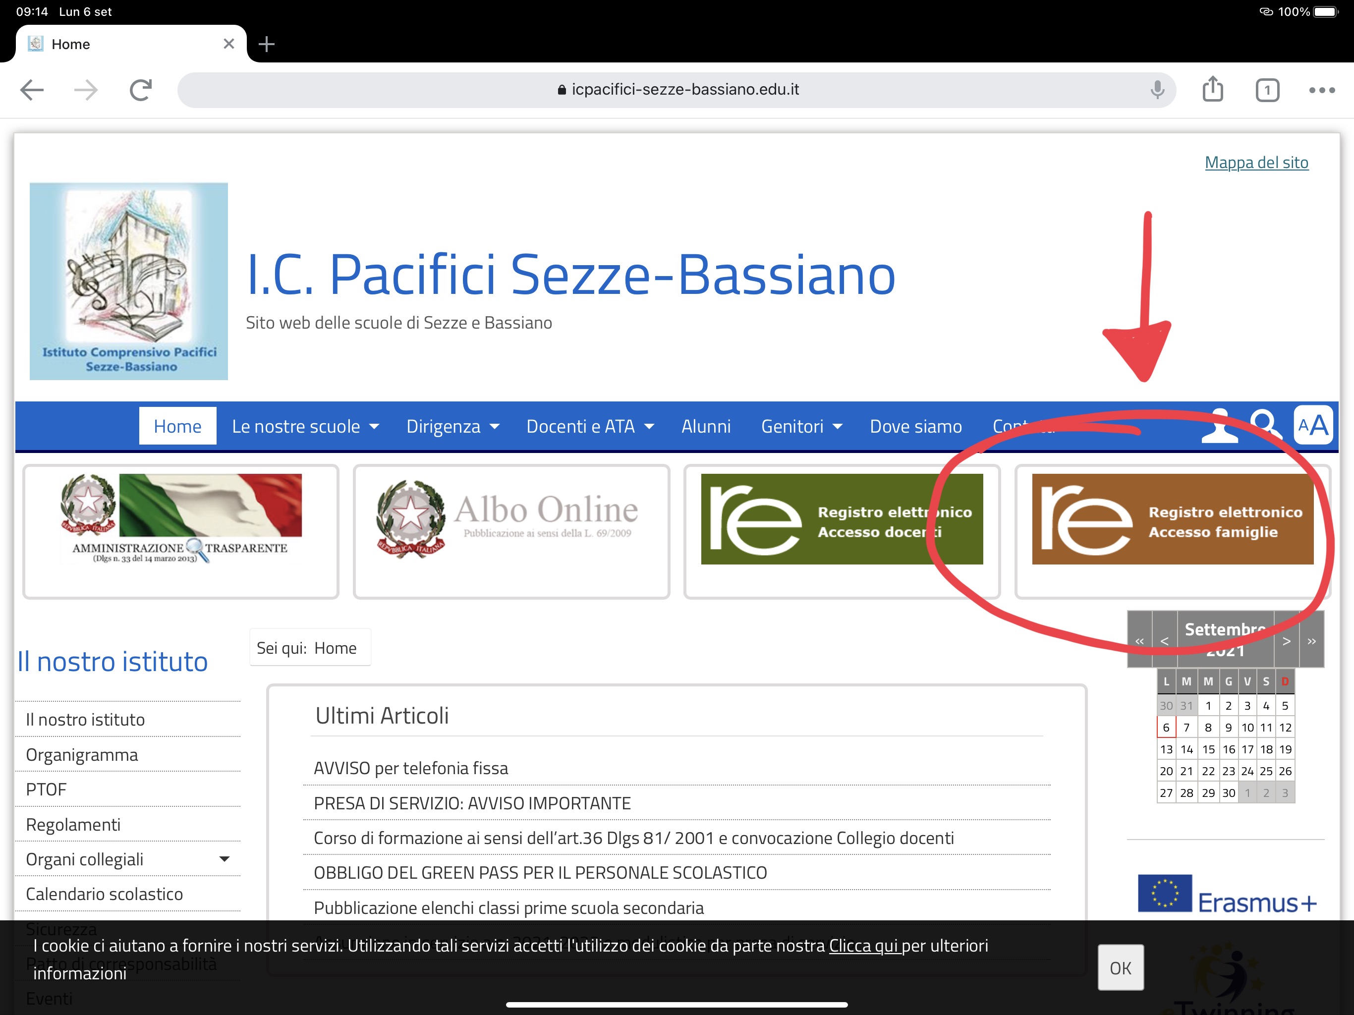The width and height of the screenshot is (1354, 1015).
Task: Click the search magnifier icon in navbar
Action: click(x=1266, y=425)
